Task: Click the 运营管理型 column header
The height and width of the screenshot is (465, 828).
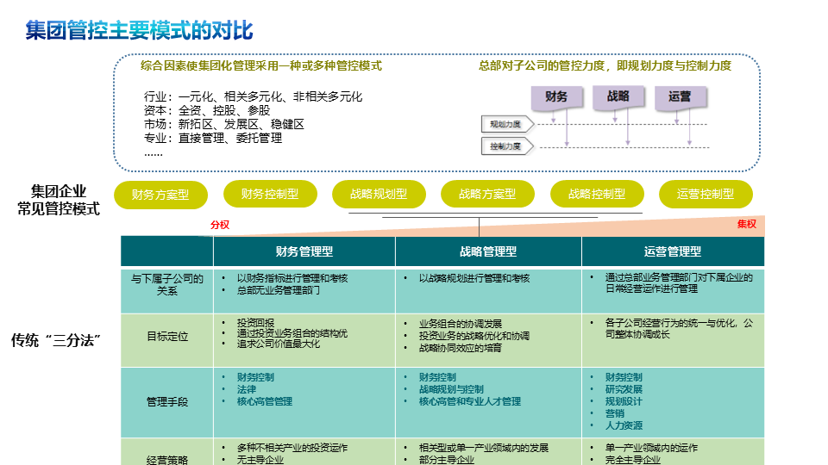Action: click(x=673, y=251)
